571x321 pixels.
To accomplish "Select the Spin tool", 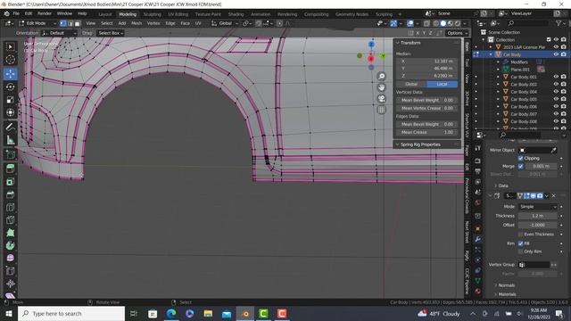I will pyautogui.click(x=10, y=245).
